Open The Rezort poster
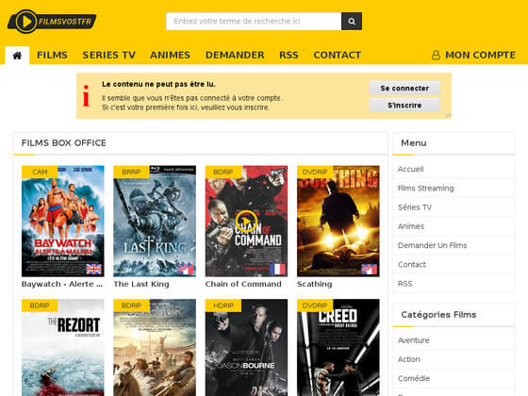 [x=63, y=348]
